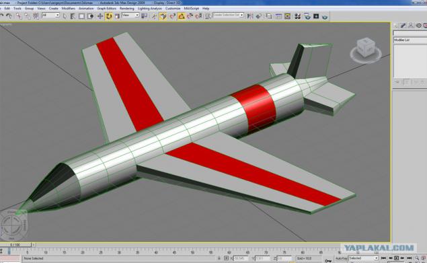
Task: Expand the View reference coordinate dropdown
Action: tap(130, 15)
